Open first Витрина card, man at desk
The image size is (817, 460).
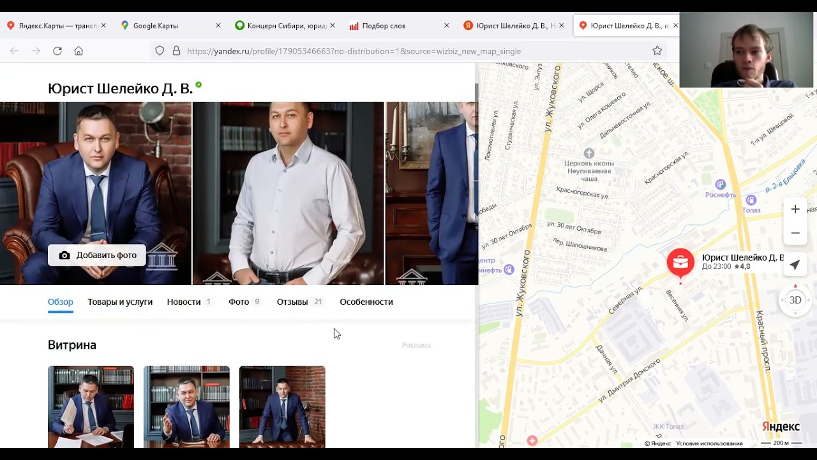point(91,406)
